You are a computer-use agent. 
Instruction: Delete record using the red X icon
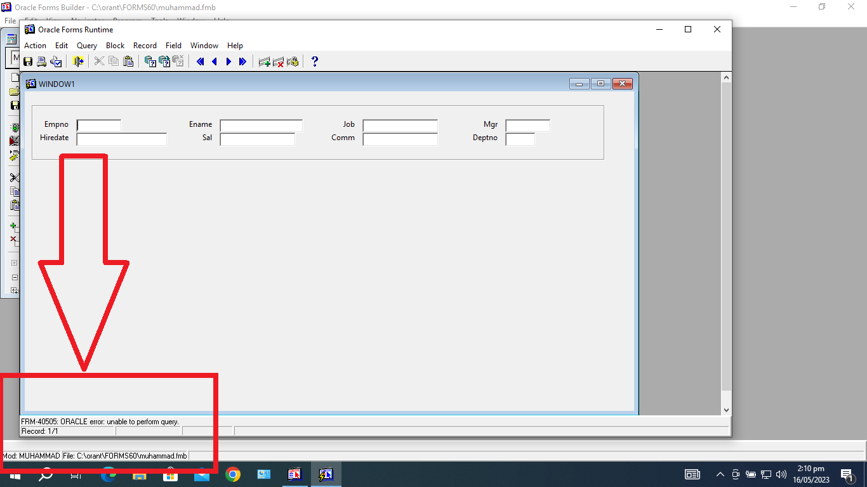[278, 62]
